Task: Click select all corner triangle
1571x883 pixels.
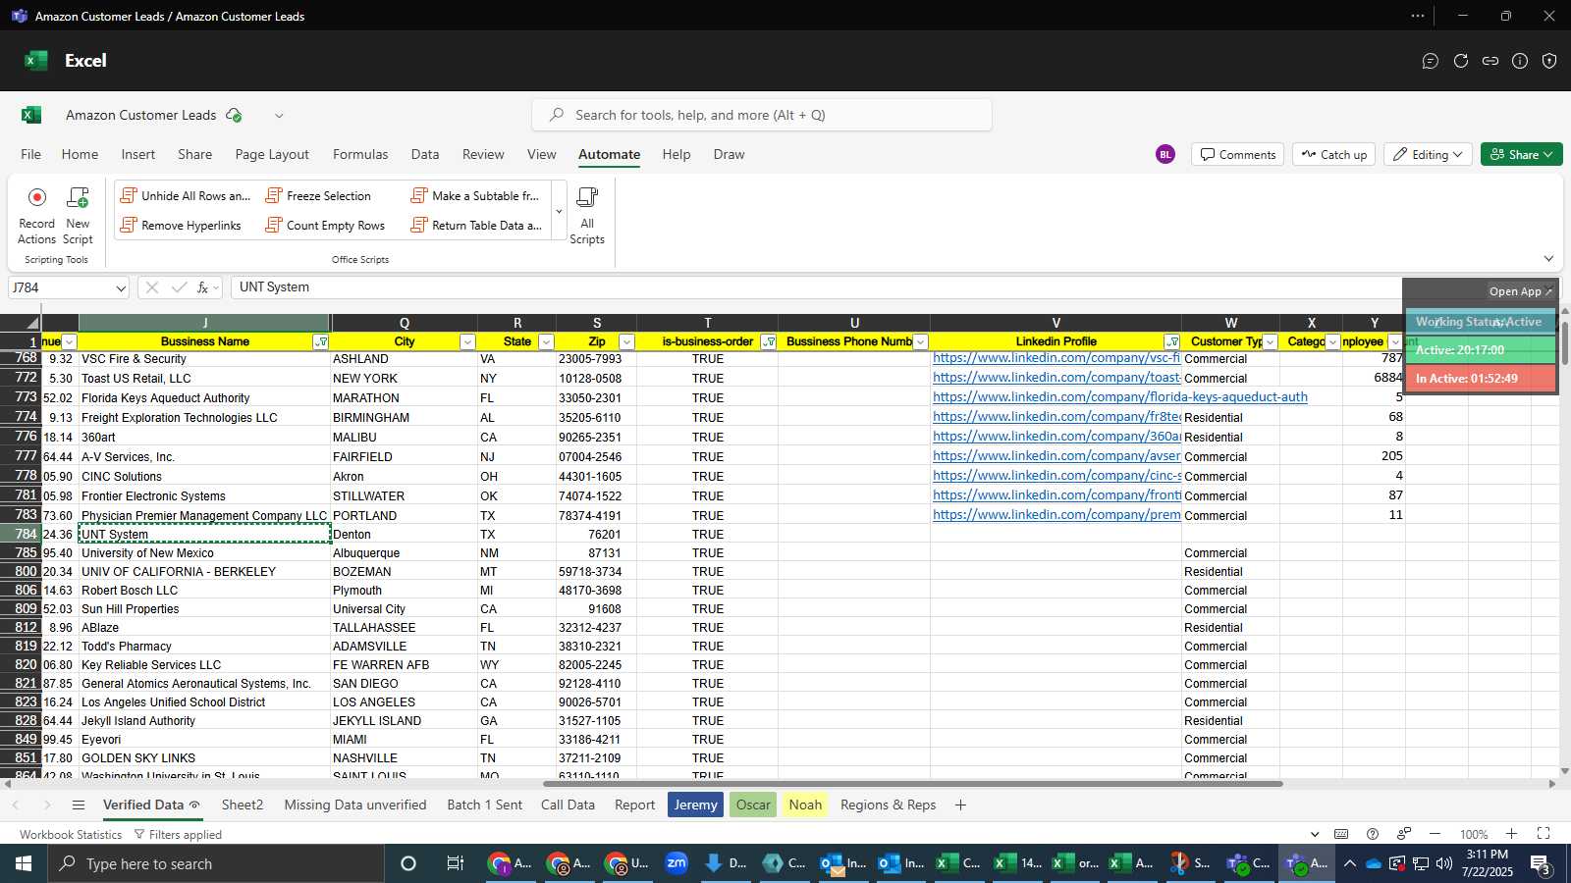Action: 32,323
